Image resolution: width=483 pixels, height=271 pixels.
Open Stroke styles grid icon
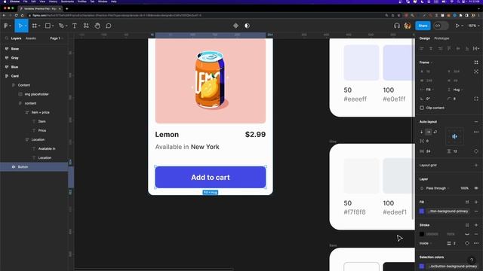coord(467,225)
